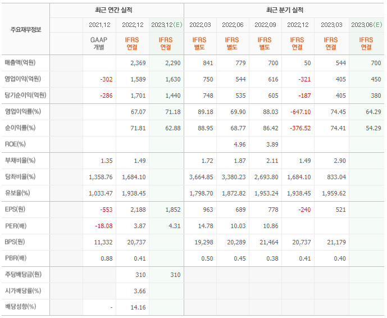
Task: Click the 3,664.85 quick ratio value
Action: [201, 178]
